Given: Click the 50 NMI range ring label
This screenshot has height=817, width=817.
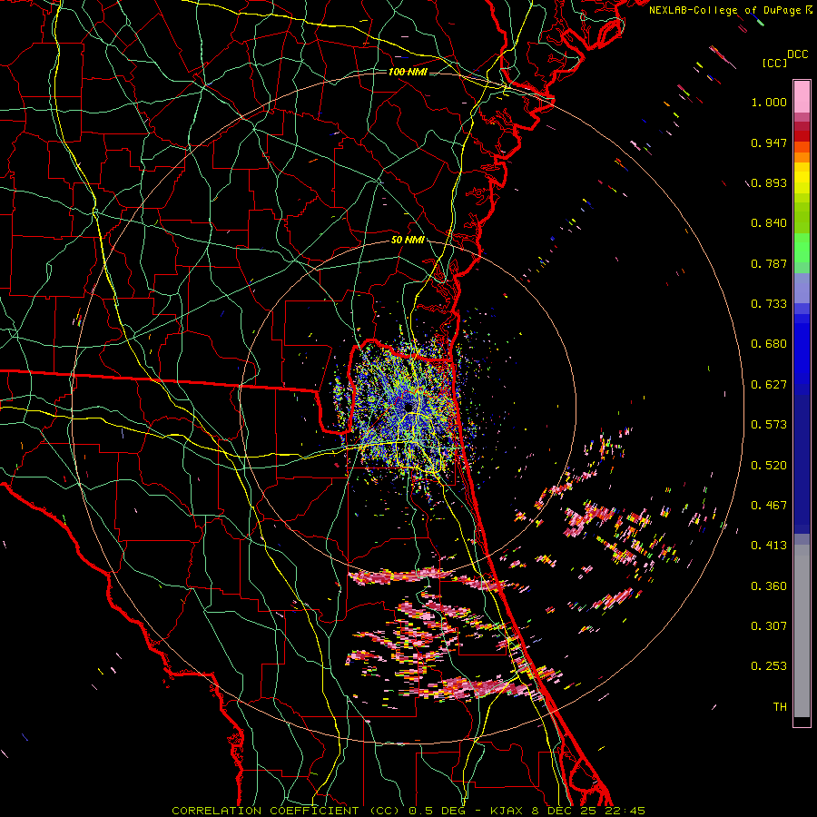Looking at the screenshot, I should coord(408,241).
